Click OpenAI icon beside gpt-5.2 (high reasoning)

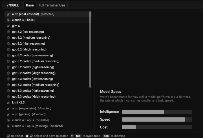[x=8, y=44]
